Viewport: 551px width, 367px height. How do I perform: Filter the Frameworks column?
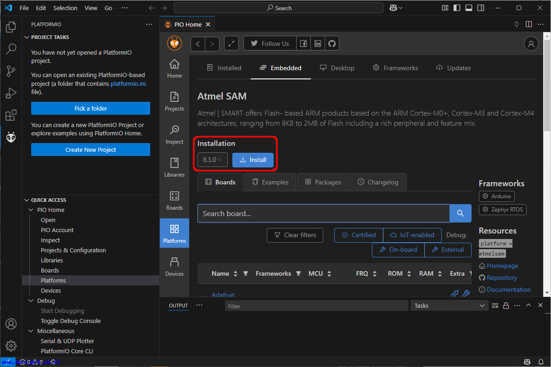tap(298, 273)
